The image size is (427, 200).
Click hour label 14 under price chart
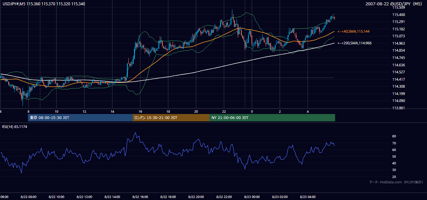[x=112, y=111]
